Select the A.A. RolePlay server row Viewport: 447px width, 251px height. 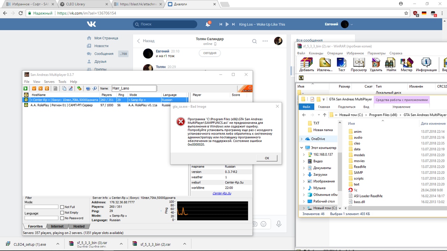coord(105,105)
